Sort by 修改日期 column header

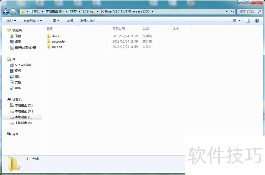[119, 28]
